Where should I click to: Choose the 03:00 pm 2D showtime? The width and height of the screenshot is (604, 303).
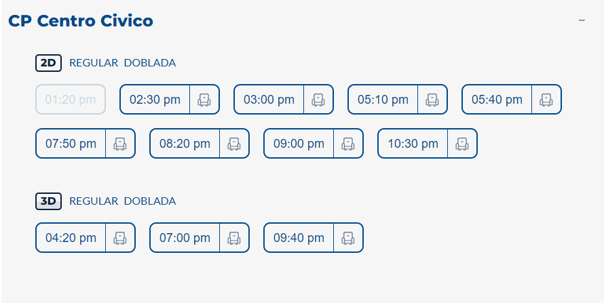click(x=269, y=100)
